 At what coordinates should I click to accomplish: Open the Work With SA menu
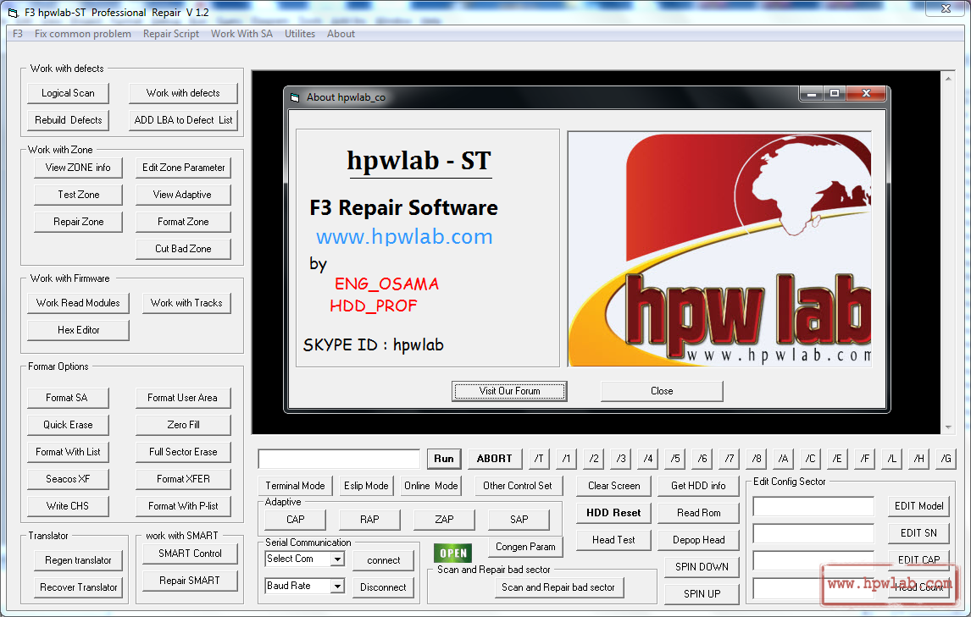(241, 33)
